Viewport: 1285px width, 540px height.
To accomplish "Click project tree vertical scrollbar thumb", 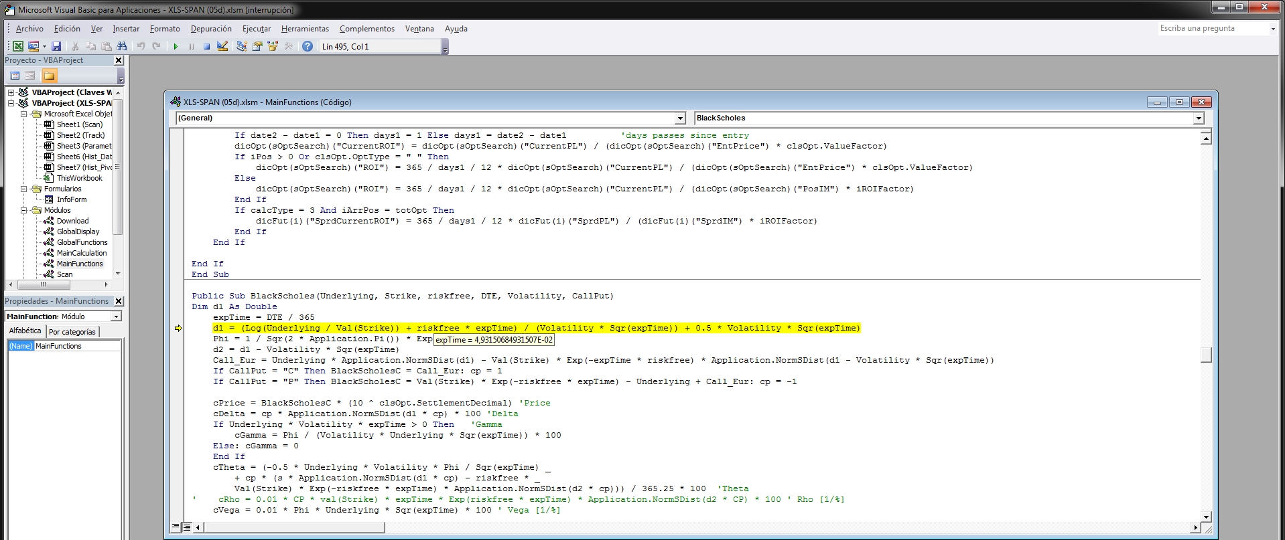I will point(118,167).
